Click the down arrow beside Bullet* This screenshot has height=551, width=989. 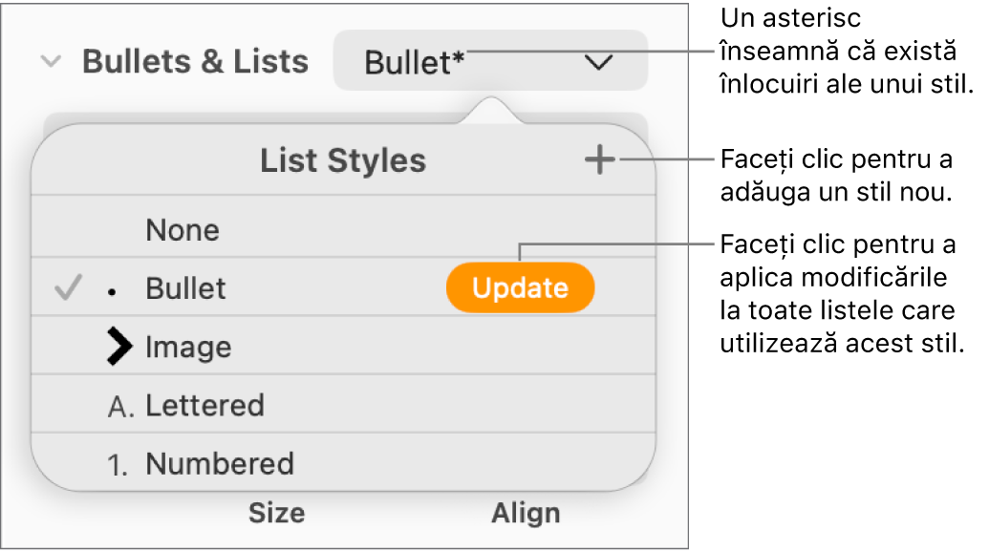(x=598, y=63)
